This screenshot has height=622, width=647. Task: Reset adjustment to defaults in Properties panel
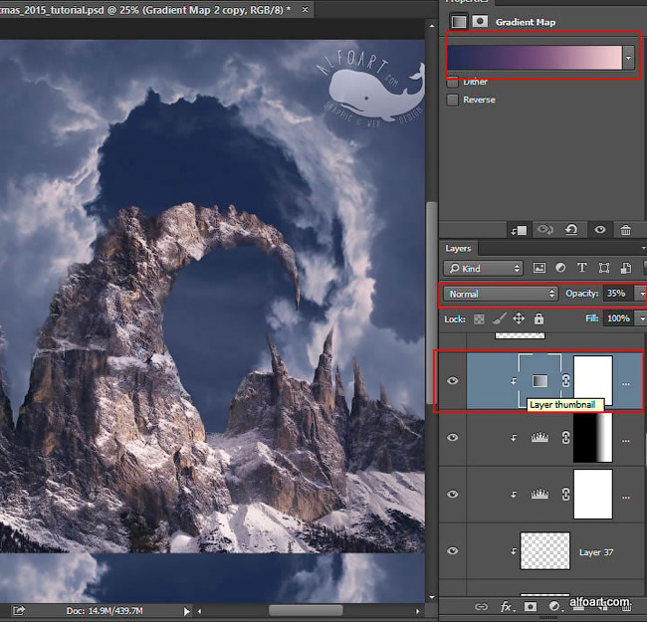tap(570, 229)
